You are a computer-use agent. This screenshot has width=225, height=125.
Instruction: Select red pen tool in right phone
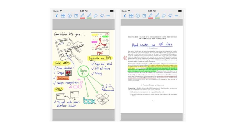pyautogui.click(x=151, y=16)
